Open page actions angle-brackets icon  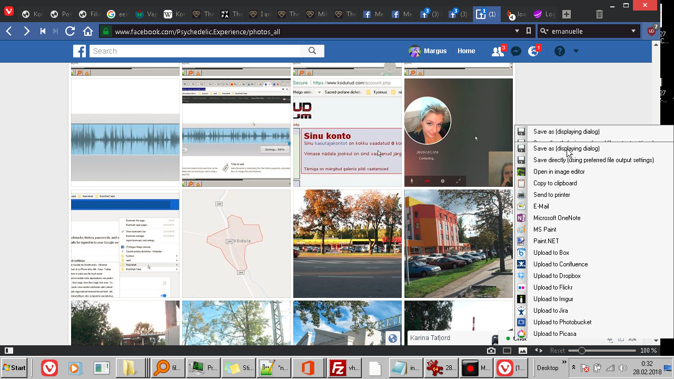(539, 351)
